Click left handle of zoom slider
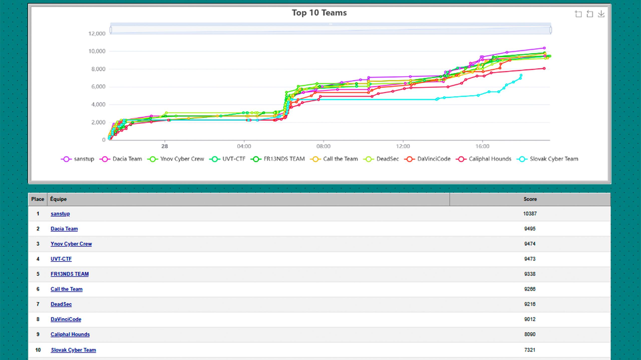641x360 pixels. pos(111,30)
